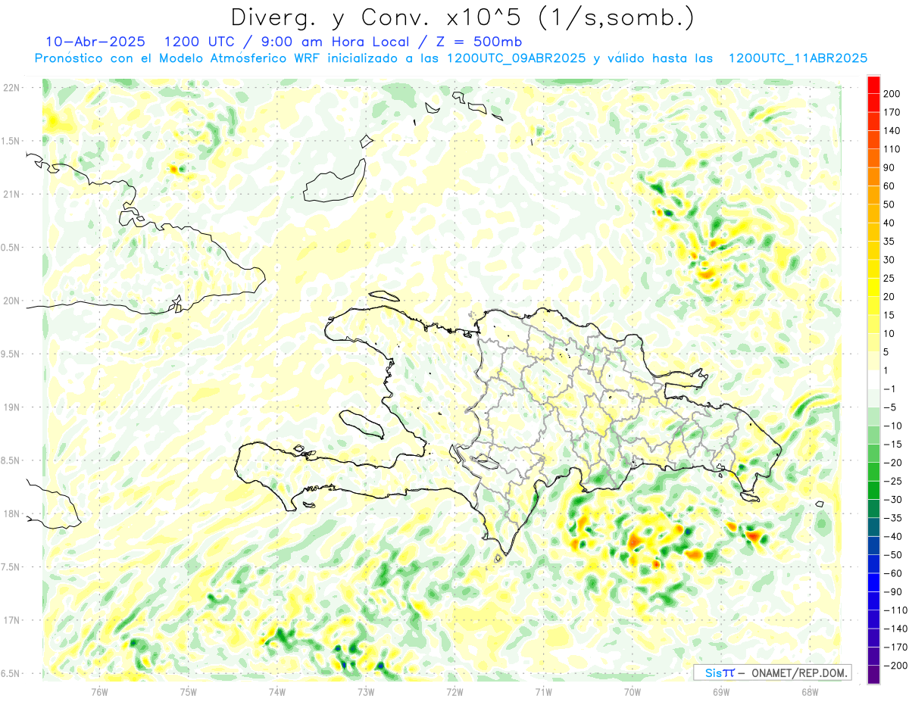
Task: Click the '9.5N' latitude axis label
Action: coord(11,354)
